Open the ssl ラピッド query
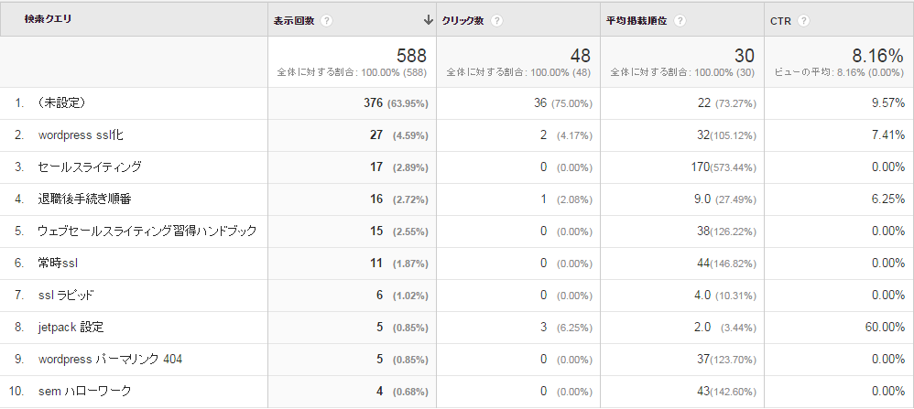This screenshot has width=914, height=409. (x=66, y=295)
